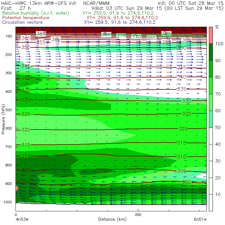Click the 'Distance (km)' axis title
The image size is (225, 225).
click(x=112, y=220)
